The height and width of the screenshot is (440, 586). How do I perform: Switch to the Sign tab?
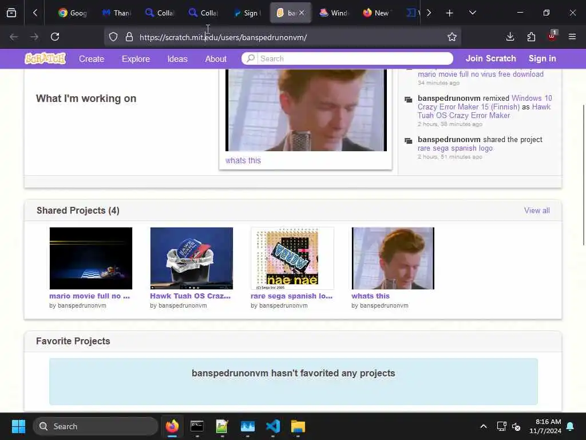247,13
